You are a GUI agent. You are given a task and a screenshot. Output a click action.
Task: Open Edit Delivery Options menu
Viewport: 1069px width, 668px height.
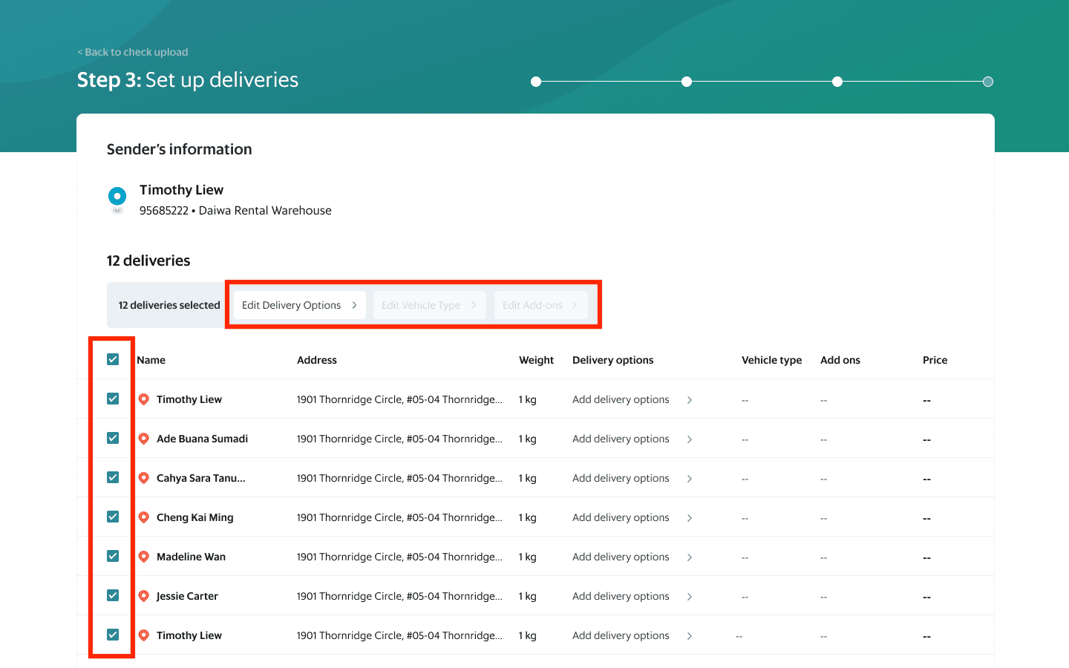[299, 305]
